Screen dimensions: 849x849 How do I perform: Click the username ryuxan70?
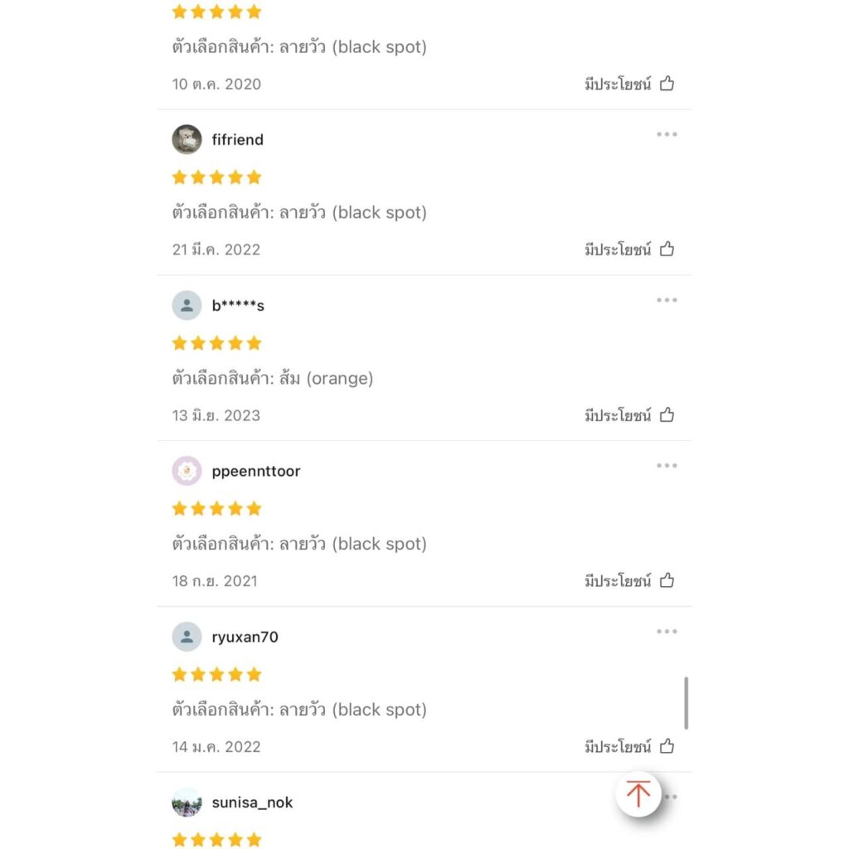point(245,637)
